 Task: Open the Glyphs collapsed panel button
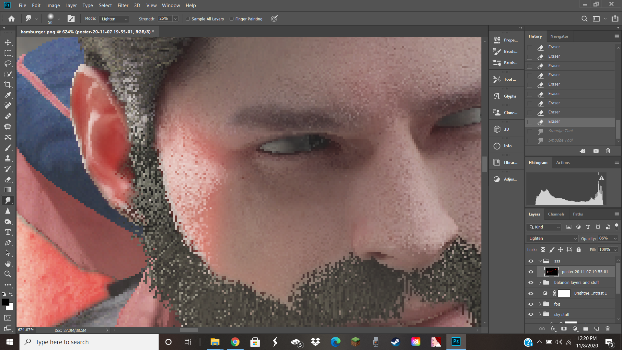coord(506,96)
